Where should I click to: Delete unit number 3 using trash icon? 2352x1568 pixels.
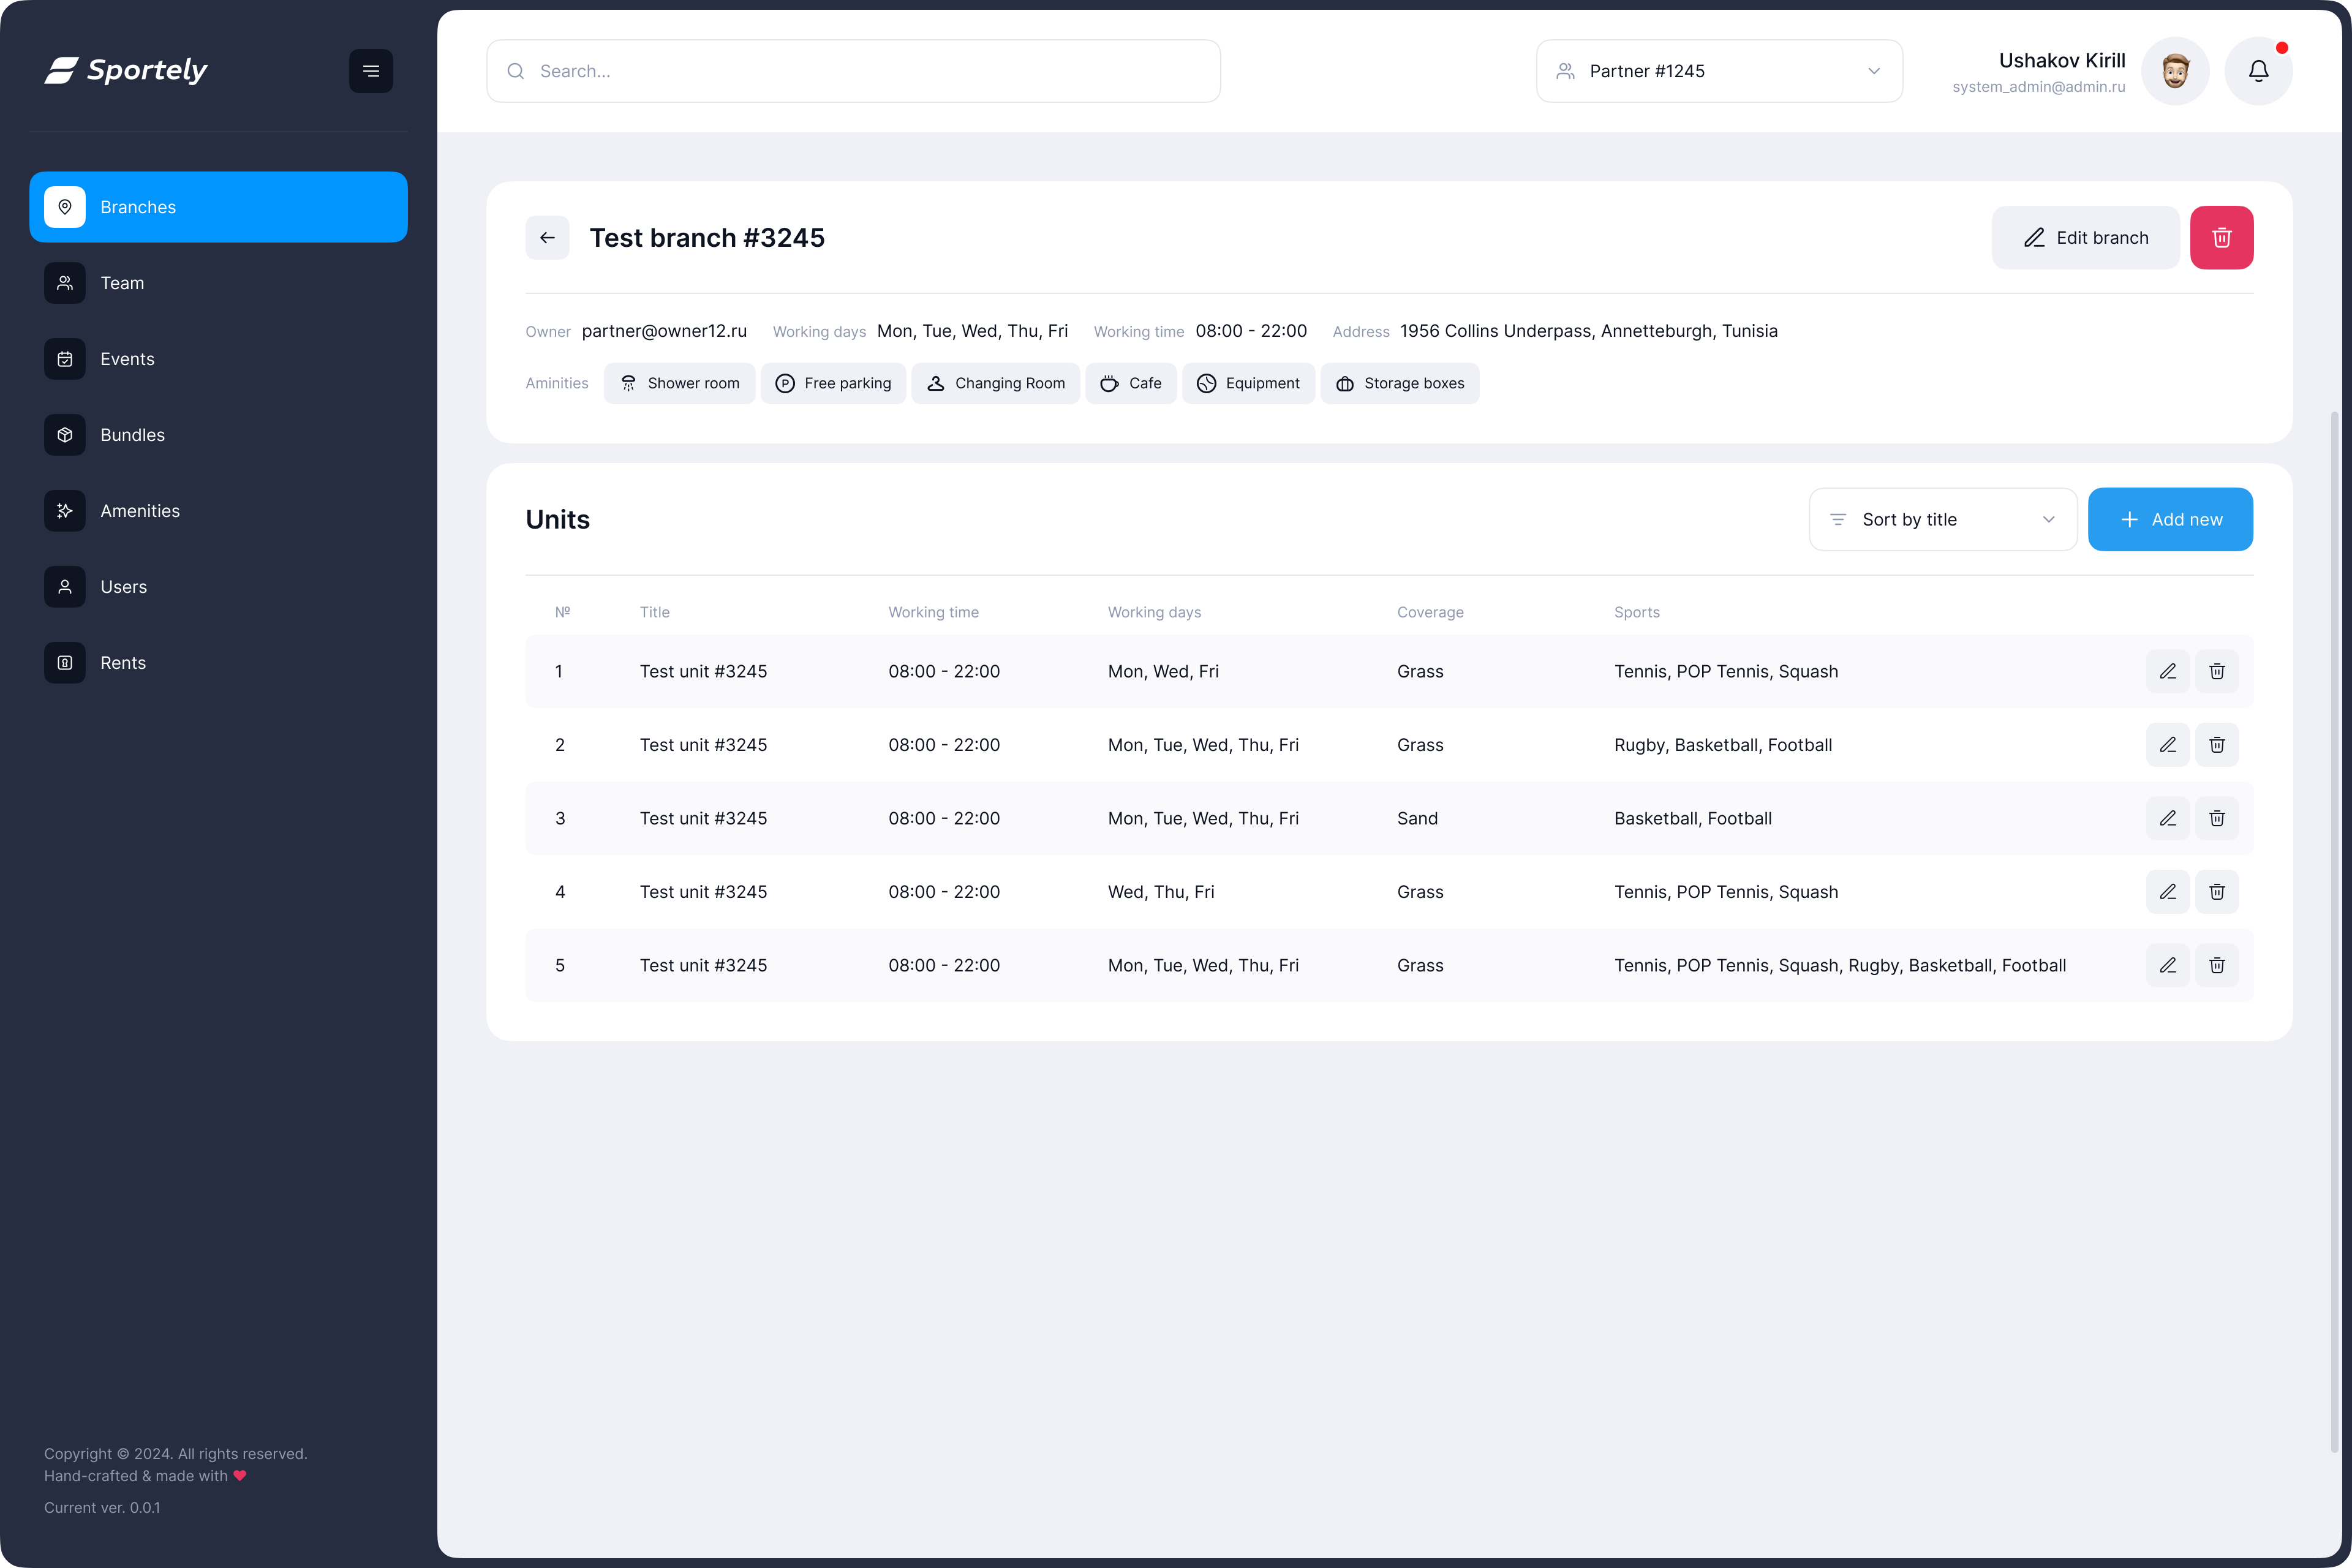click(2216, 818)
